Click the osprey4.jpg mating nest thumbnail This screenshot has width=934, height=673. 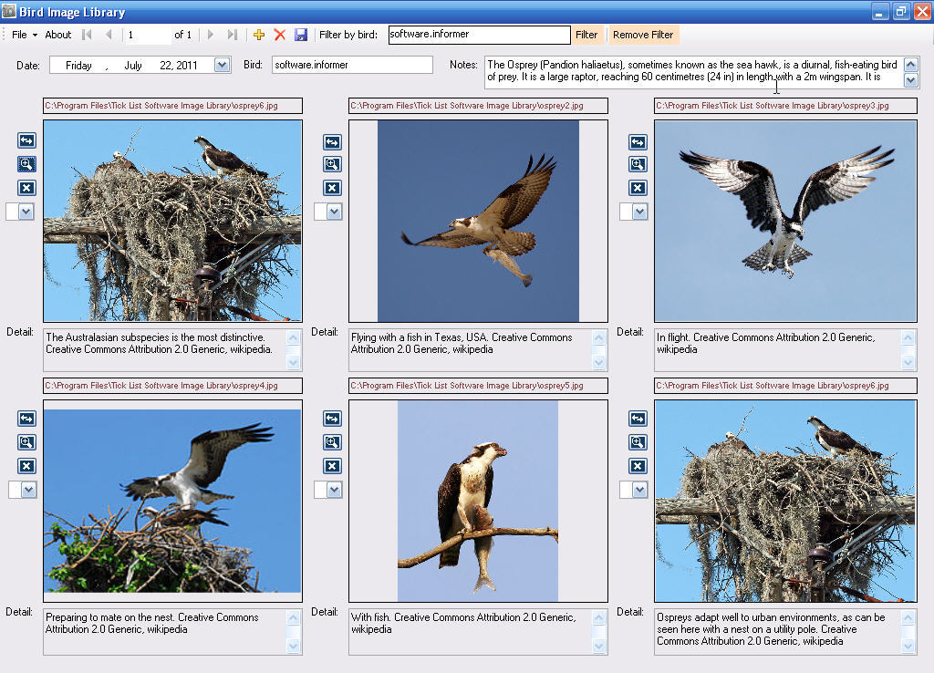coord(172,501)
